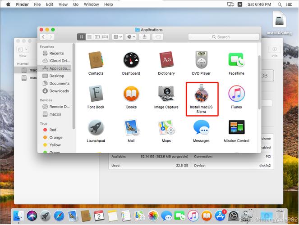Open Messages in the Applications folder

[202, 127]
